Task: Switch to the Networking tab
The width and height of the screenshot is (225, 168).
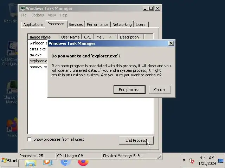Action: [x=122, y=24]
